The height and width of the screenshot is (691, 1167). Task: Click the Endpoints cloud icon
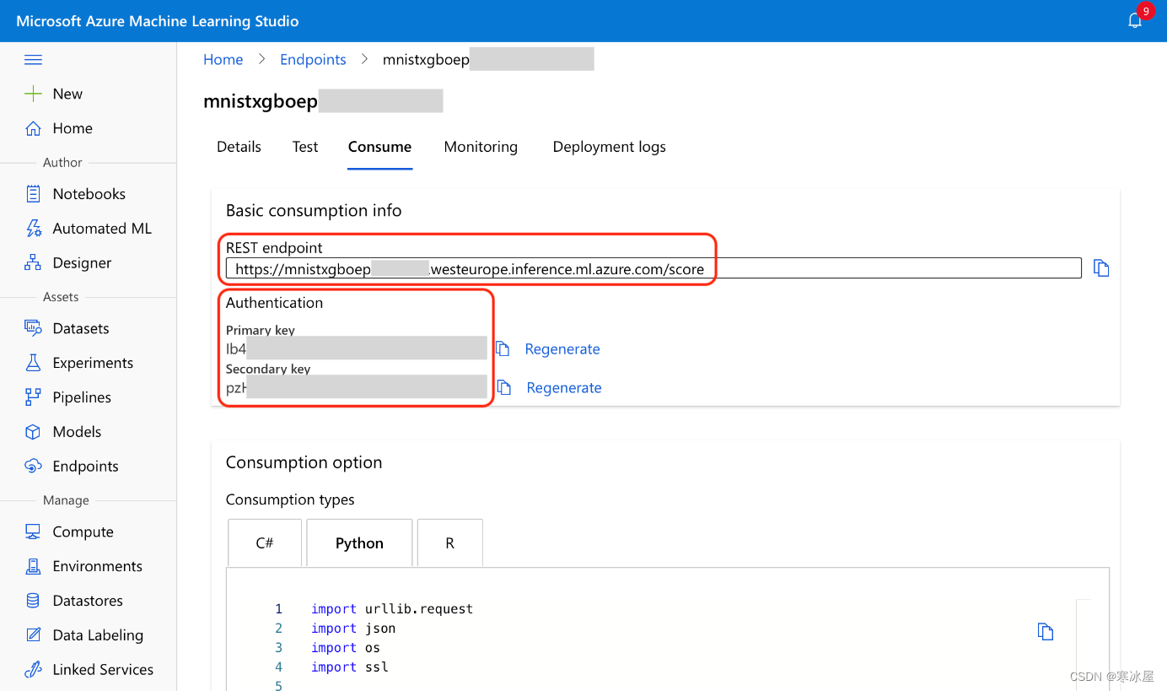[33, 467]
